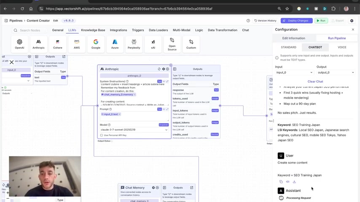This screenshot has height=202, width=360.
Task: Open the Knowledge Base tab
Action: pyautogui.click(x=93, y=30)
